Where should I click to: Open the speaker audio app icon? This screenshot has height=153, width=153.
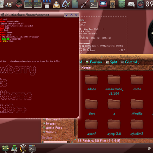(x=112, y=4)
